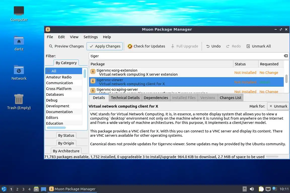Viewport: 290px width, 193px height.
Task: Clear the filter search field
Action: coord(286,56)
